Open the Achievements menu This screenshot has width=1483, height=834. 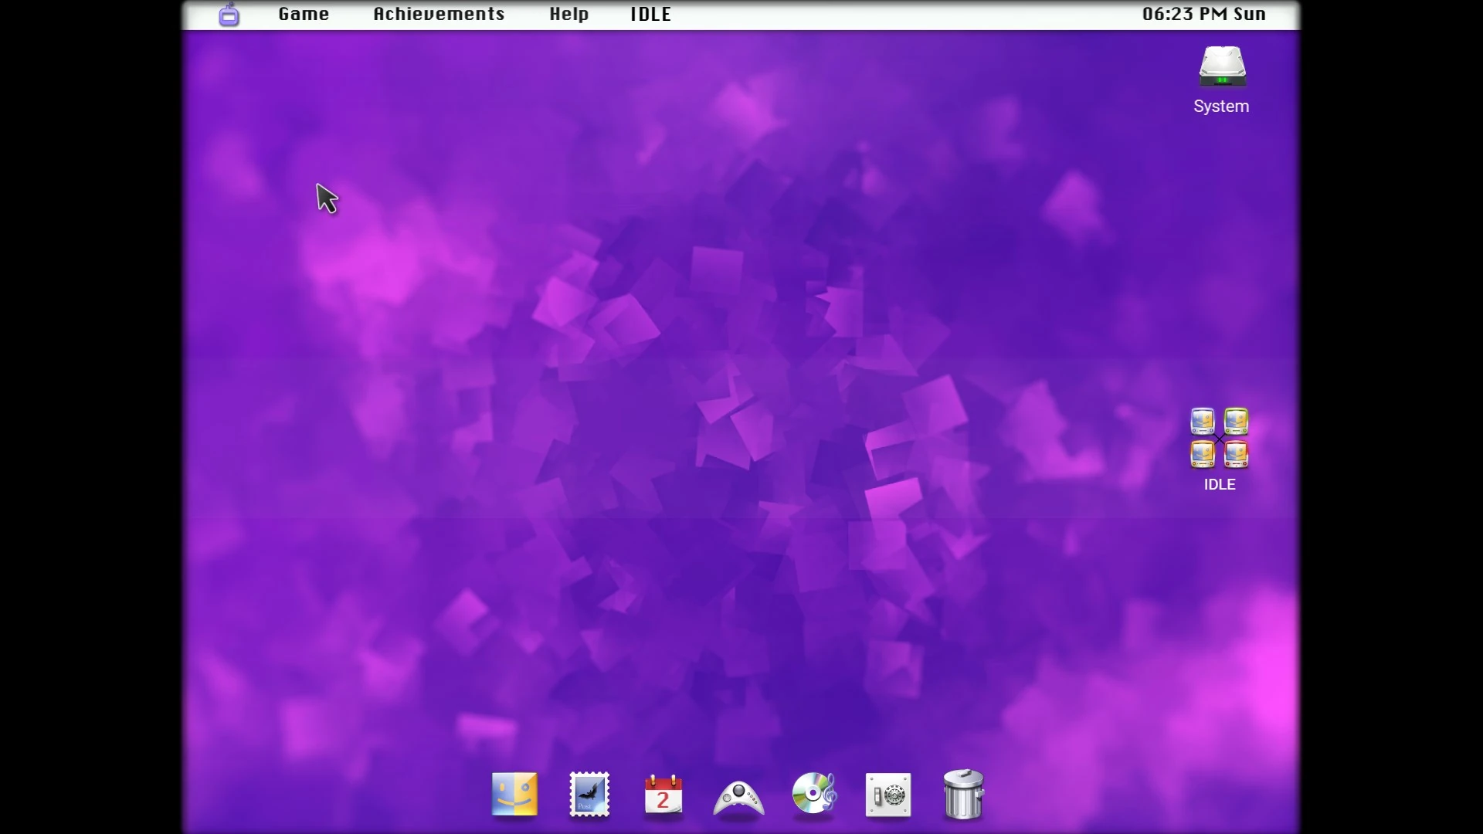tap(439, 15)
